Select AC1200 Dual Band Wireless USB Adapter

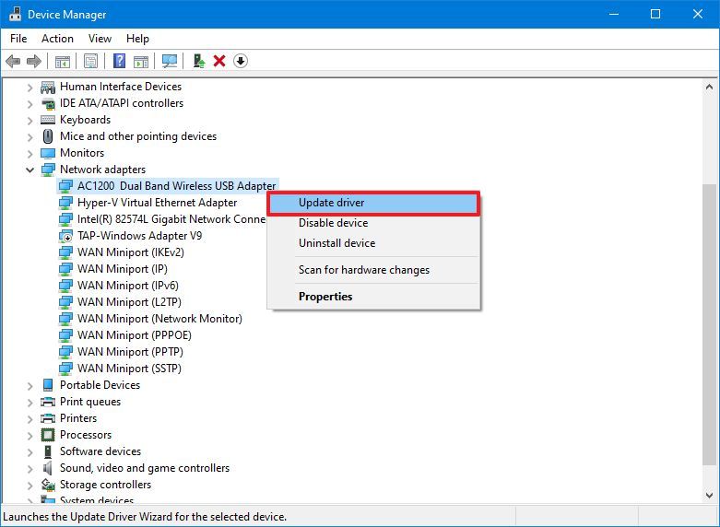(176, 186)
